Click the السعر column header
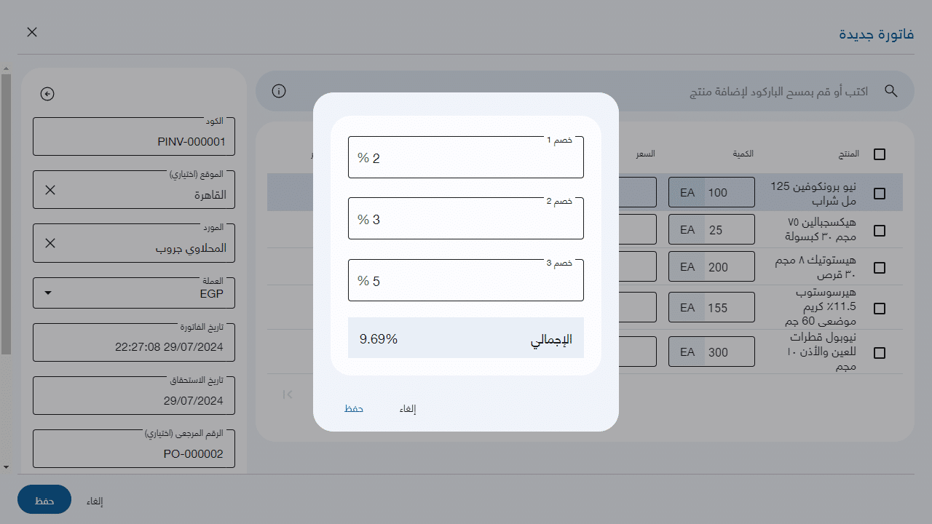This screenshot has width=932, height=524. click(x=645, y=154)
